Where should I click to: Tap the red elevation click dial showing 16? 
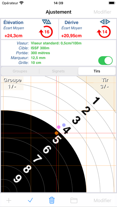click(46, 32)
